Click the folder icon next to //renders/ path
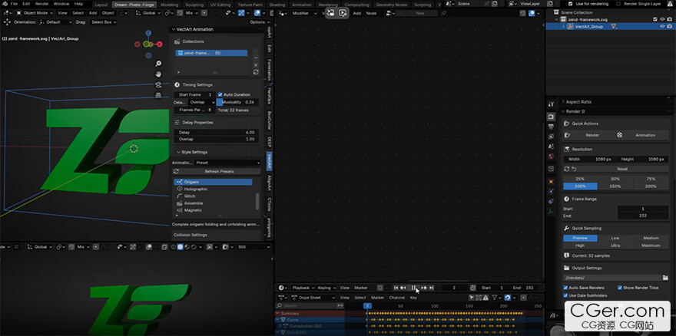Screen dimensions: 676x336 (x=665, y=278)
